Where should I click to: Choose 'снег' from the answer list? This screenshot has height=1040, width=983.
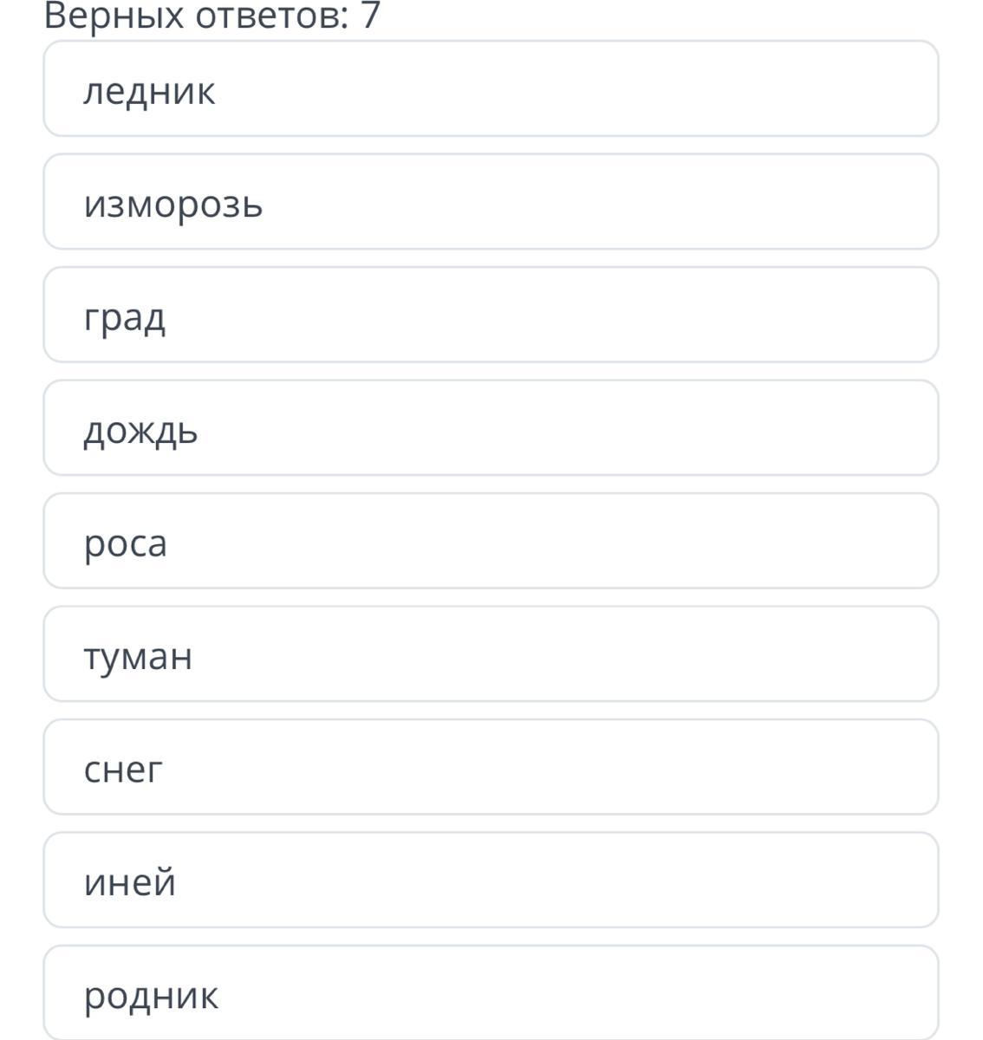coord(491,767)
